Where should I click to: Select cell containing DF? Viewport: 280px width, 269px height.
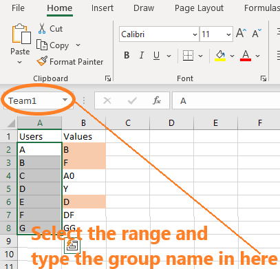coord(84,215)
